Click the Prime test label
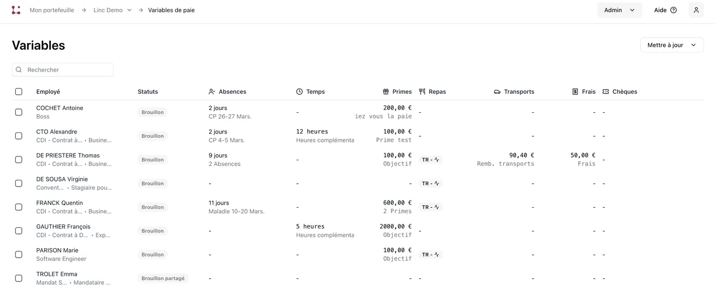 pyautogui.click(x=394, y=140)
